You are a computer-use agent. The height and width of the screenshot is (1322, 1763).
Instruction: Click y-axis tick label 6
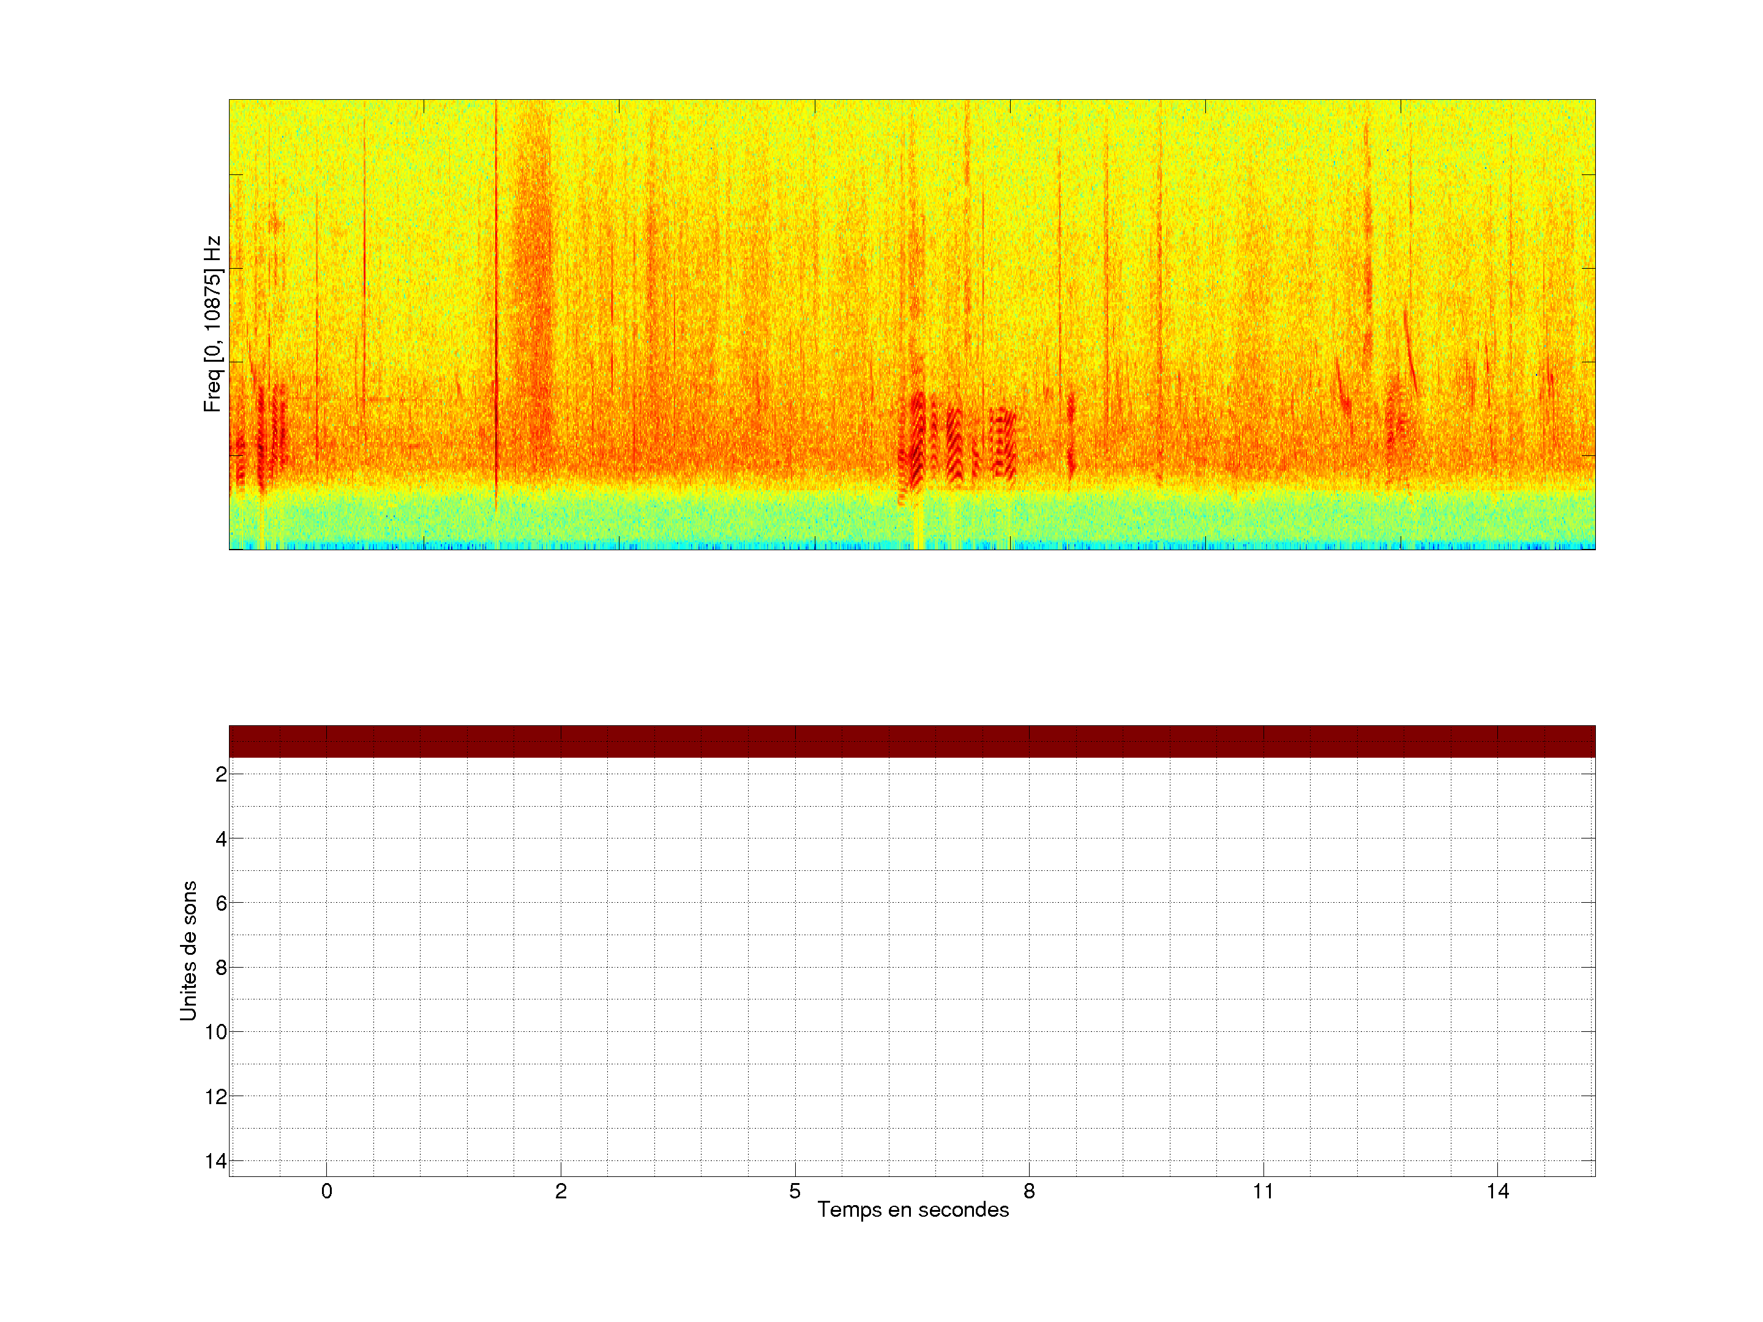[221, 903]
